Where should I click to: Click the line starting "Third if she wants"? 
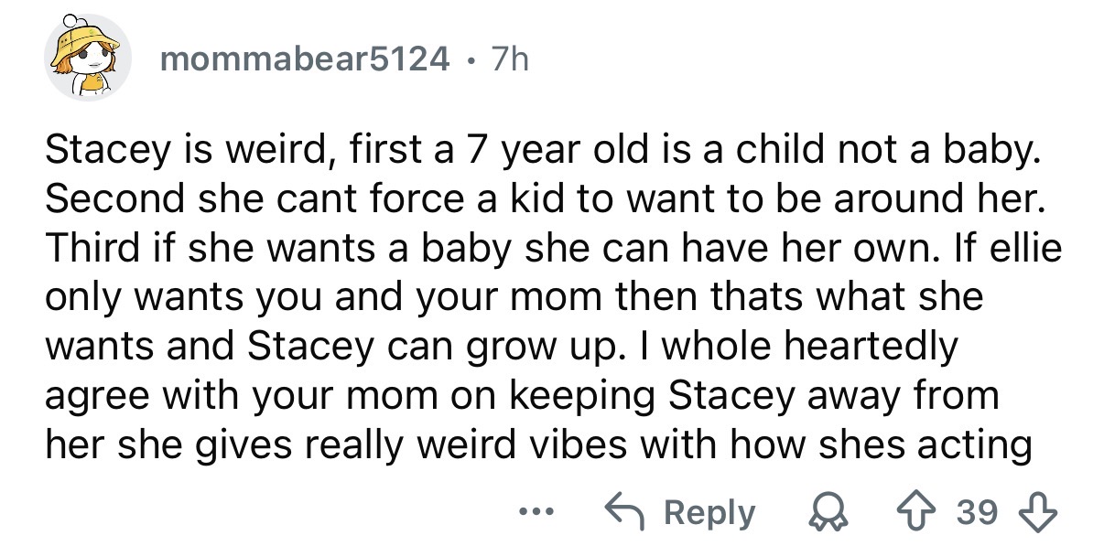pos(553,249)
